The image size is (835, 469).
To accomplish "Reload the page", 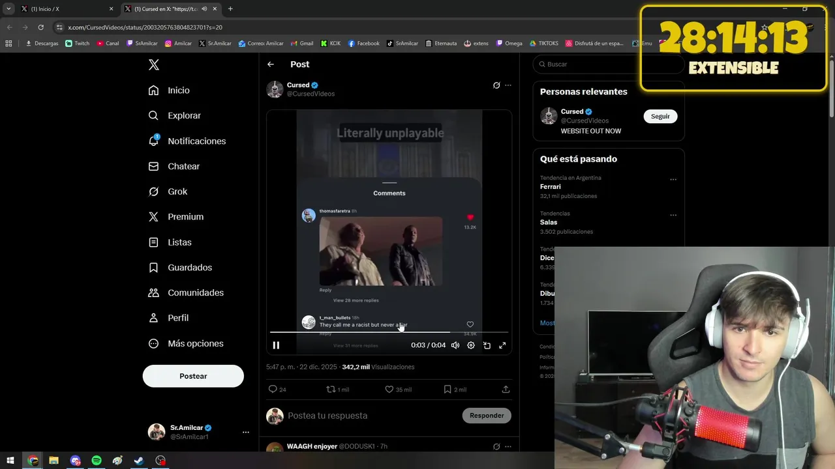I will pos(40,27).
